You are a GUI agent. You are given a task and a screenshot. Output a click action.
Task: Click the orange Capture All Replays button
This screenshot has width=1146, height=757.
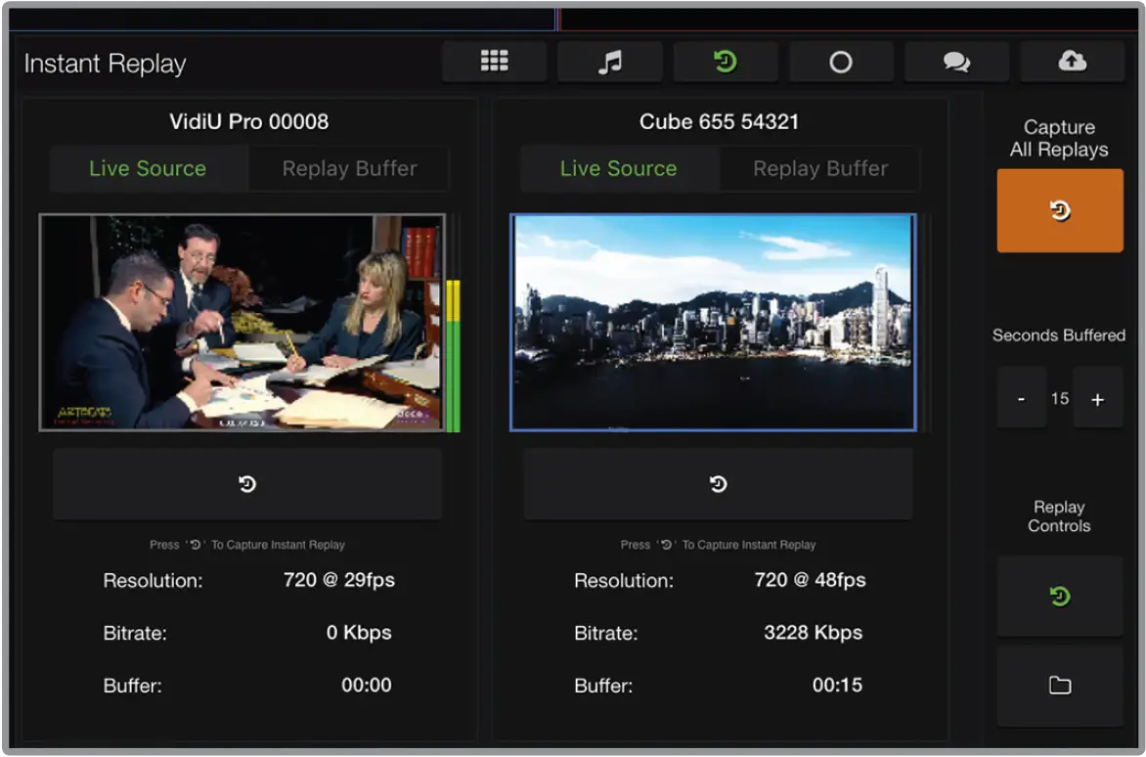tap(1060, 210)
